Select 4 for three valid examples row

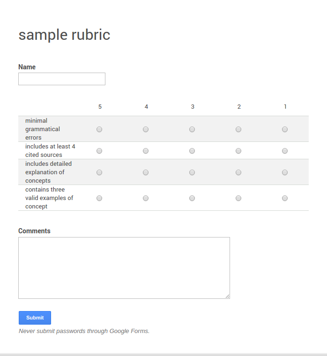pos(146,198)
